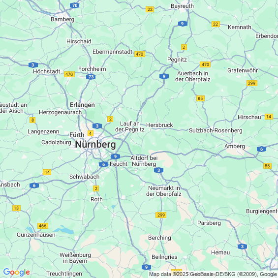Click the Parsberg town label
This screenshot has width=278, height=278.
[209, 223]
